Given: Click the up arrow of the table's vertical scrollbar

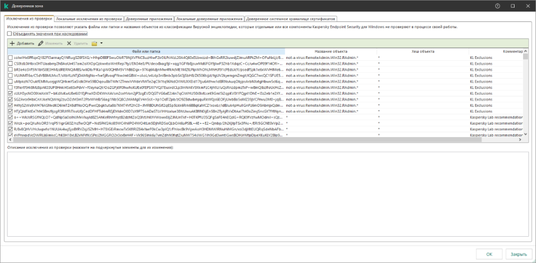Looking at the screenshot, I should pos(525,51).
